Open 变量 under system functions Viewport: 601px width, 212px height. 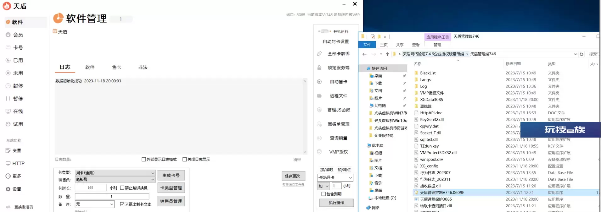click(17, 151)
